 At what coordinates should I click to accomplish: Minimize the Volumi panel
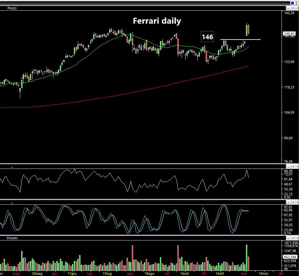point(288,238)
